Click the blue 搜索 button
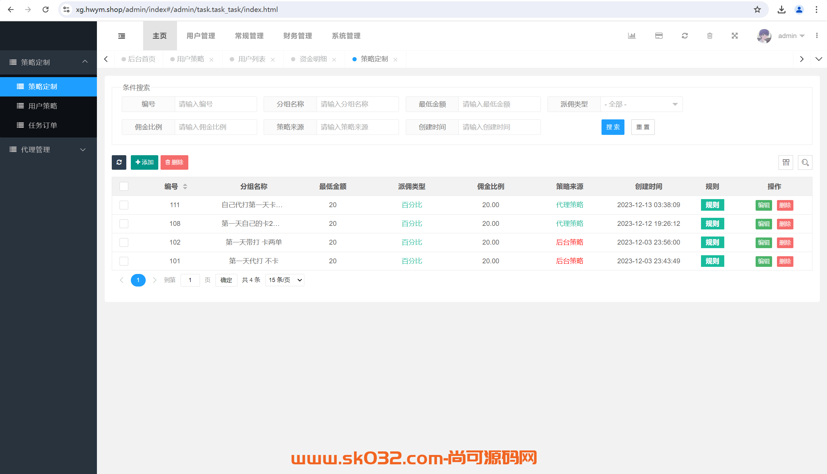Screen dimensions: 827x474 pyautogui.click(x=612, y=127)
